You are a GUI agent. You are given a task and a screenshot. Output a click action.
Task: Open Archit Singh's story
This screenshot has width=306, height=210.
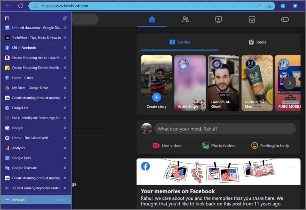tap(190, 83)
